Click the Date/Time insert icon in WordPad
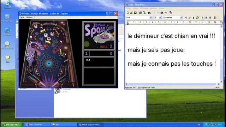The height and width of the screenshot is (127, 226). tap(171, 13)
